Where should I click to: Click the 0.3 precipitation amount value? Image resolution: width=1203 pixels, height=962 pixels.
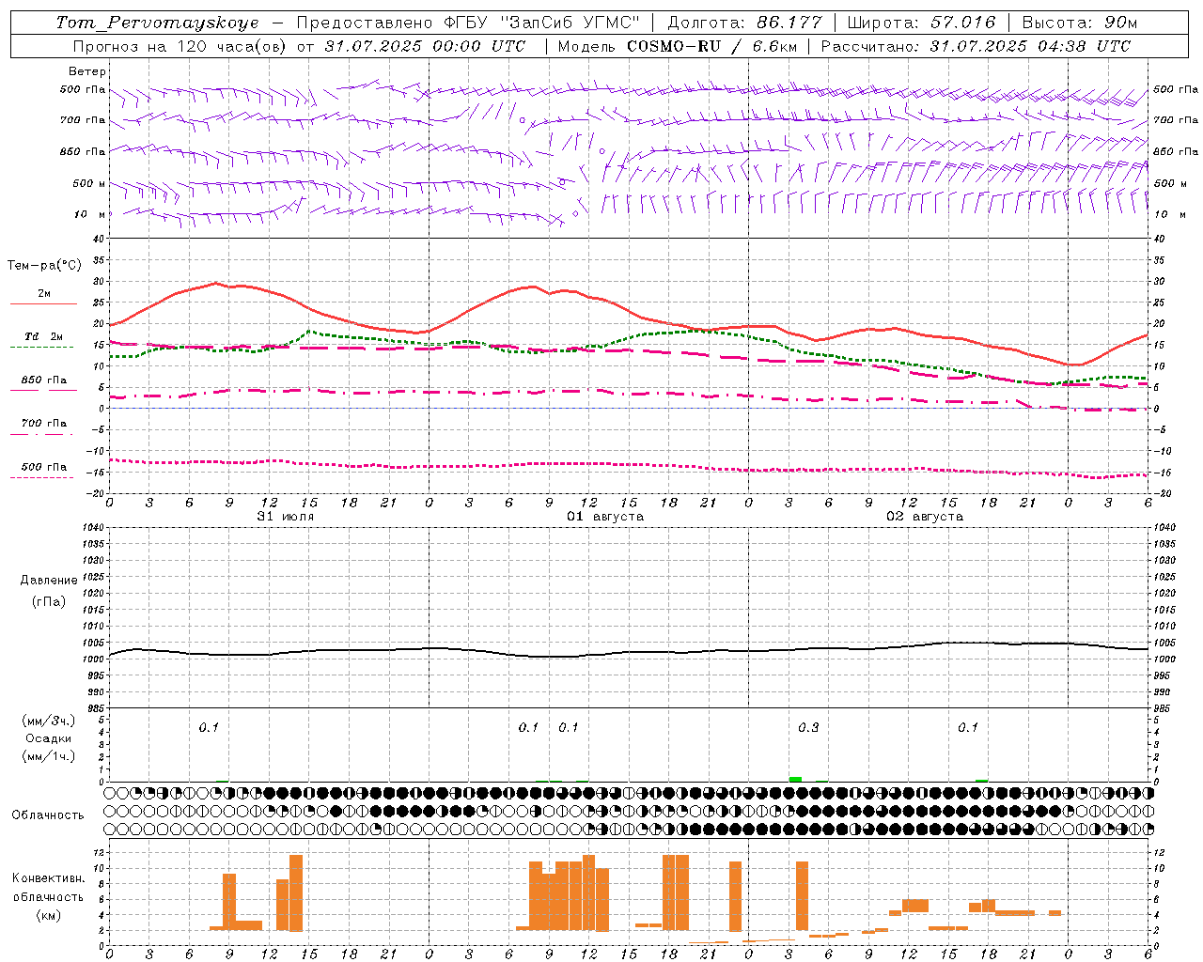coord(808,728)
